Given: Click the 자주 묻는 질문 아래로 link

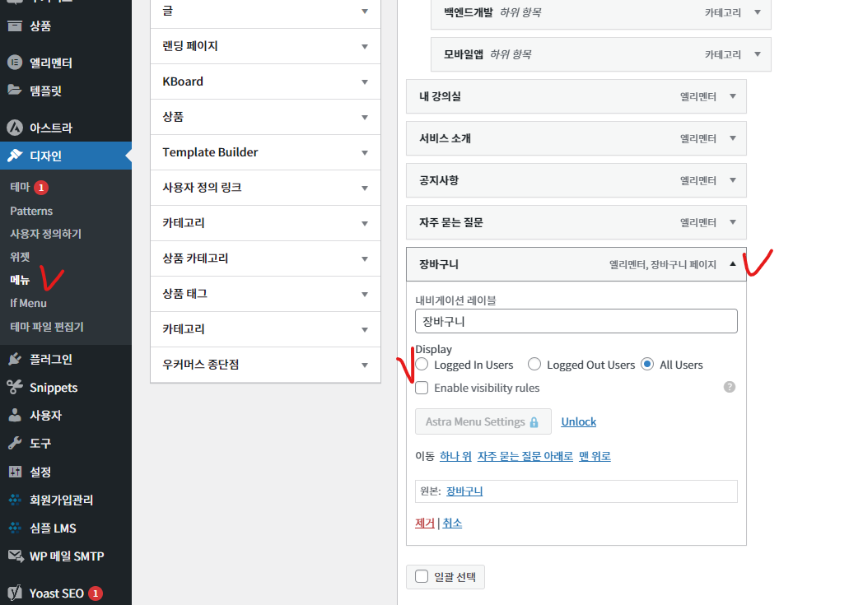Looking at the screenshot, I should click(525, 456).
